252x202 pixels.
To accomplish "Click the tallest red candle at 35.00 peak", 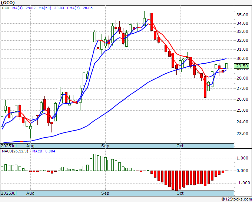I will pos(152,22).
